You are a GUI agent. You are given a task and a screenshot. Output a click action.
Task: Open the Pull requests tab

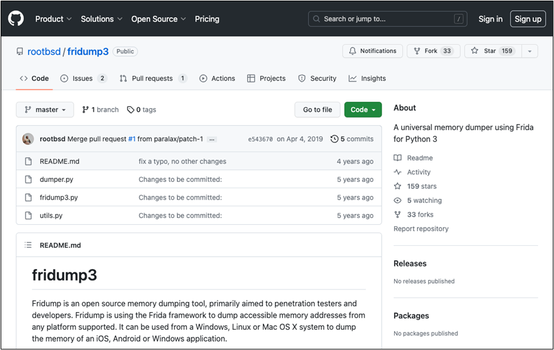(154, 78)
